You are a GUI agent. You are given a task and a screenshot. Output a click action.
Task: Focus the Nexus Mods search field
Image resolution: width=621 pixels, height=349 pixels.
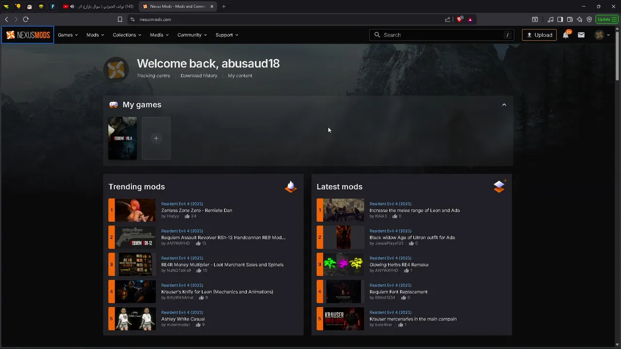point(441,35)
